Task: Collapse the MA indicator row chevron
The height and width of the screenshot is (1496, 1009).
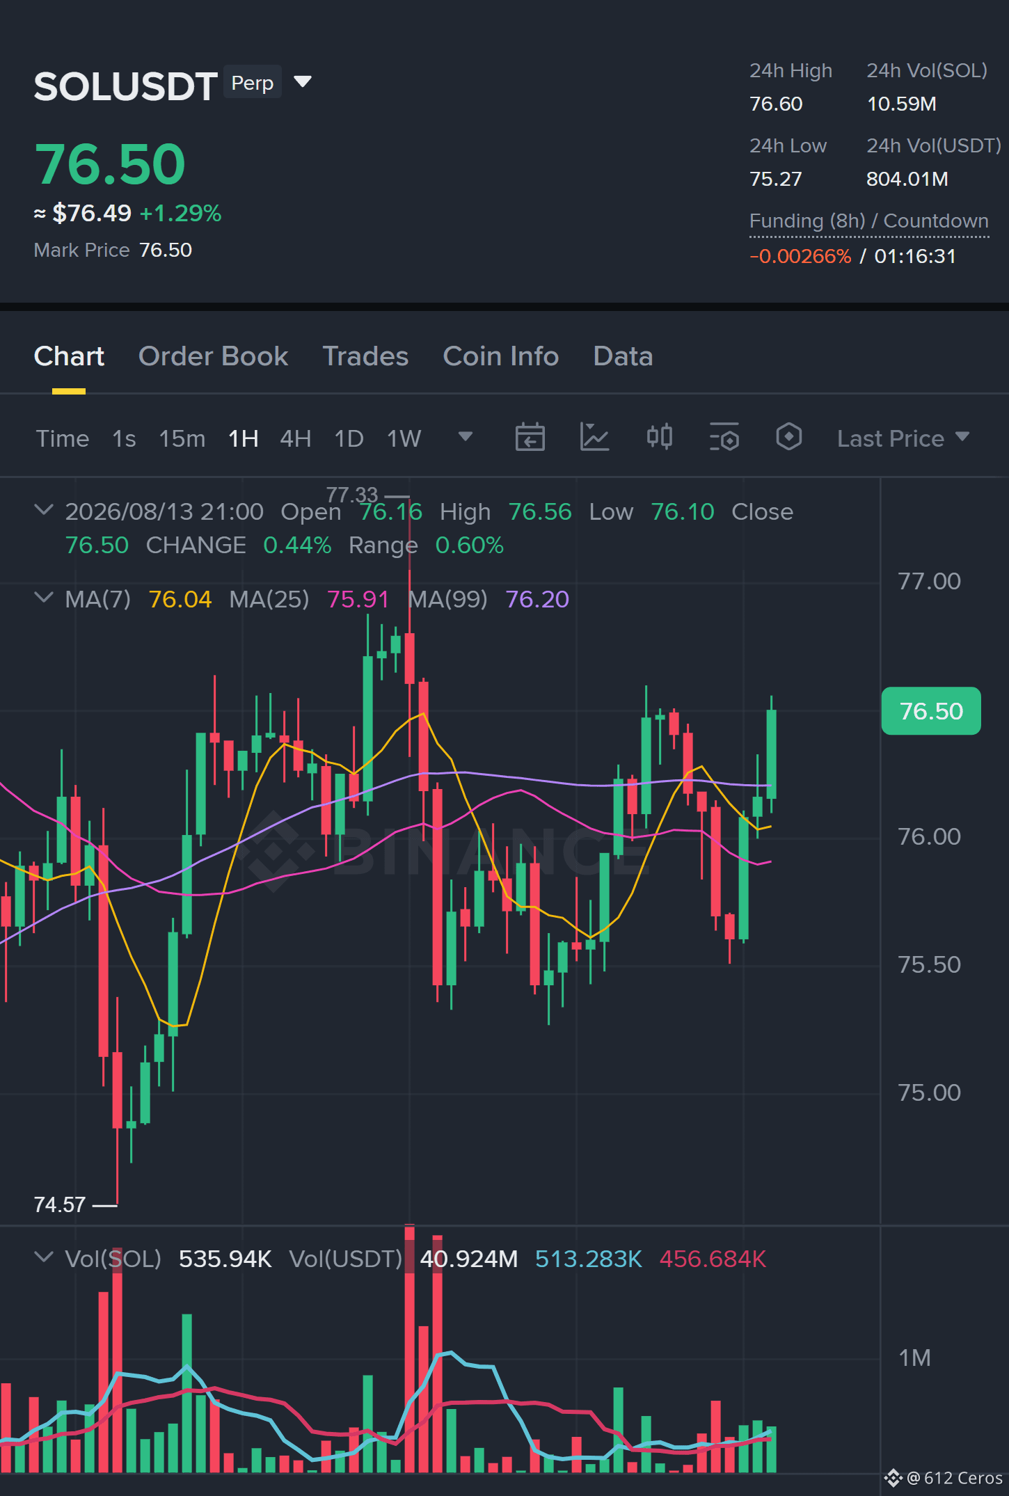Action: point(44,598)
